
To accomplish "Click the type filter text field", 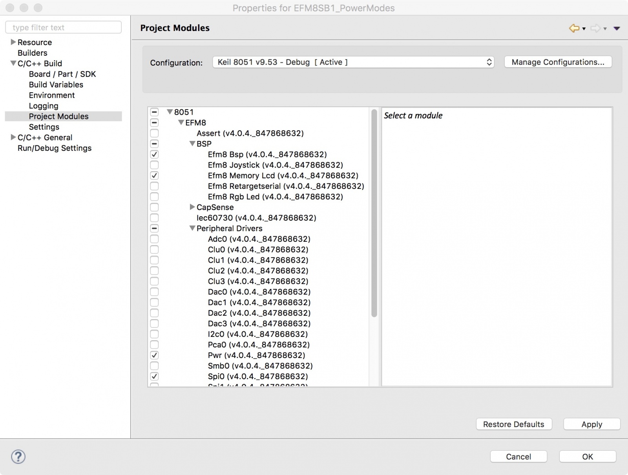I will pyautogui.click(x=64, y=27).
